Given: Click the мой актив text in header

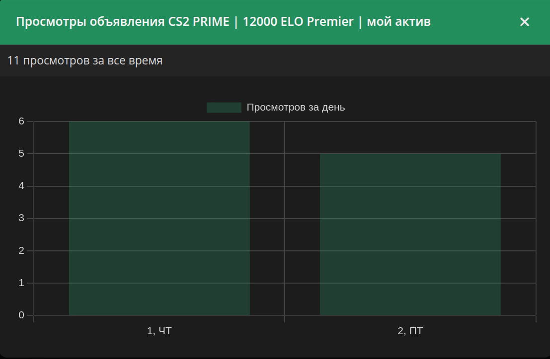Looking at the screenshot, I should pos(399,22).
